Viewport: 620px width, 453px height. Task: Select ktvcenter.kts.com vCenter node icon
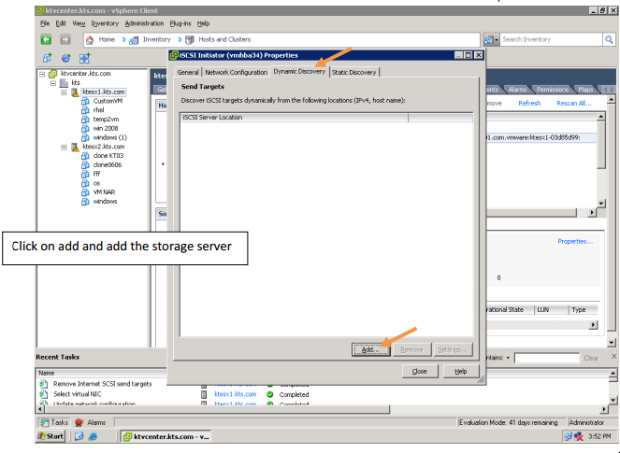(x=53, y=74)
